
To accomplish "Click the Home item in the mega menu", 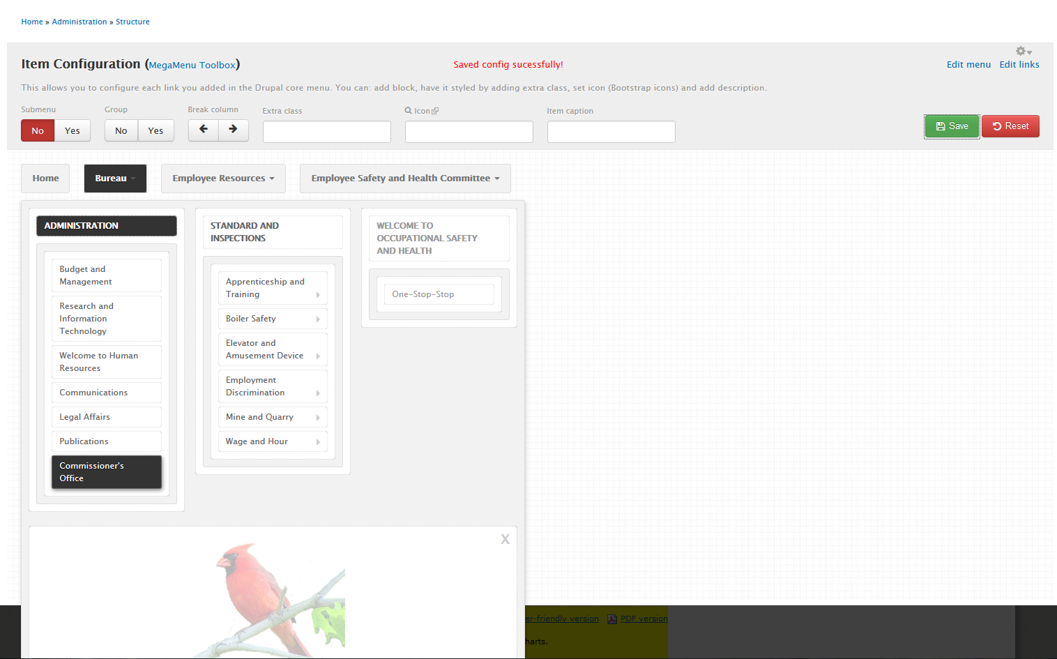I will 45,178.
